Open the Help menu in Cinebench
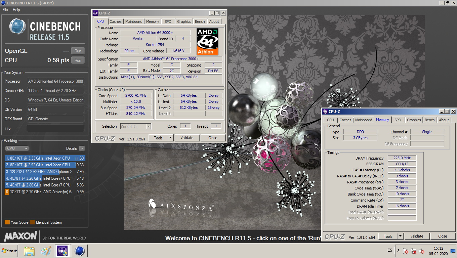457x258 pixels. click(16, 10)
